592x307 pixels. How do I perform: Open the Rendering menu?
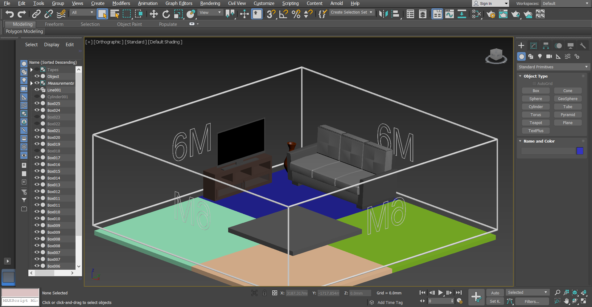tap(210, 3)
